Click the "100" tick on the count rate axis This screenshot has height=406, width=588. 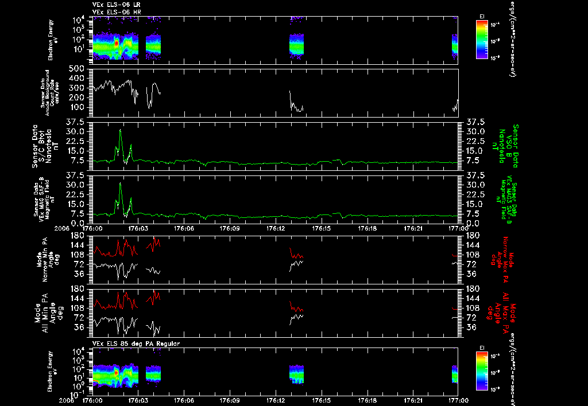78,107
